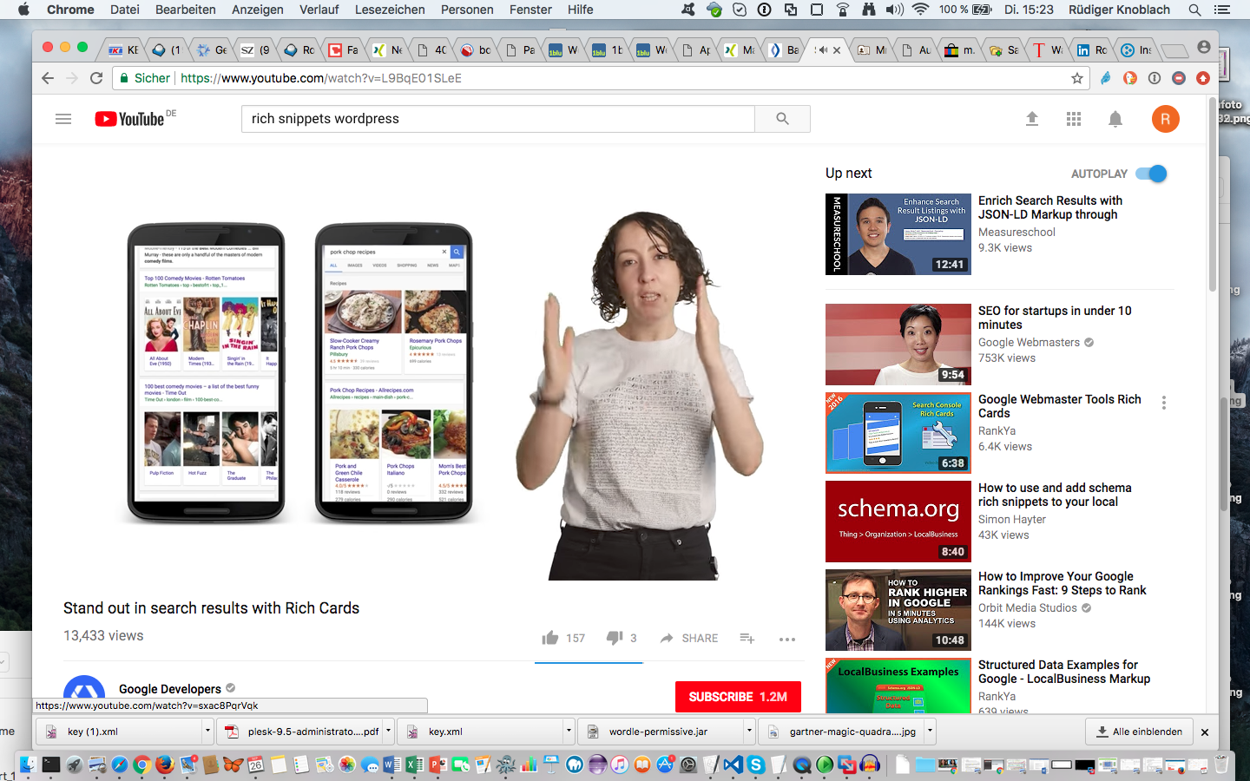Open schema.org rich snippets video thumbnail
This screenshot has height=781, width=1250.
click(898, 522)
